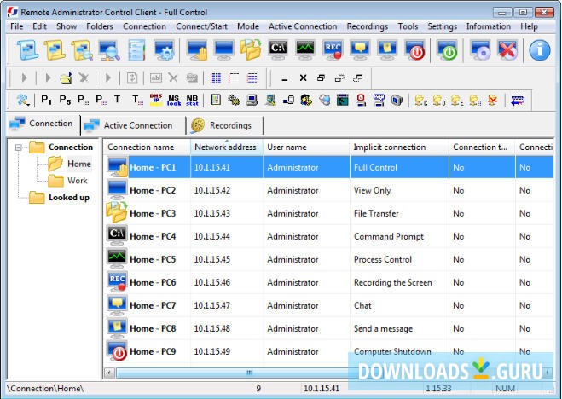Viewport: 562px width, 399px height.
Task: Click the horizontal scrollbar left arrow
Action: [110, 373]
